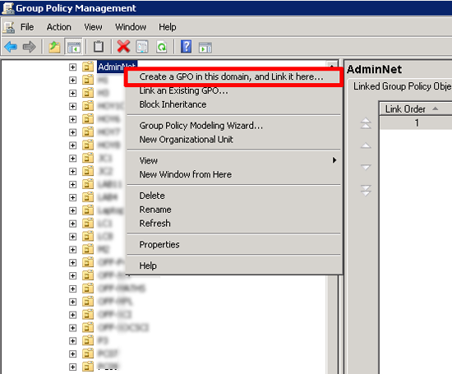Open the Window menu

[x=131, y=27]
